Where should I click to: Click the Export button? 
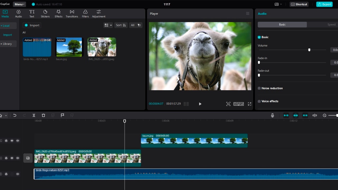(325, 4)
